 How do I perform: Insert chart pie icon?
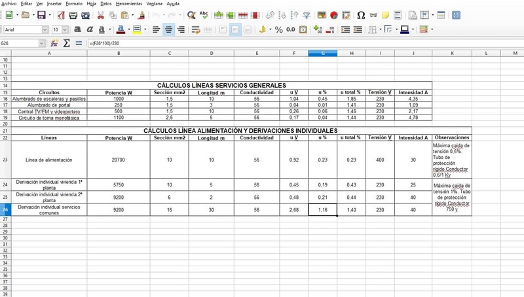(334, 15)
